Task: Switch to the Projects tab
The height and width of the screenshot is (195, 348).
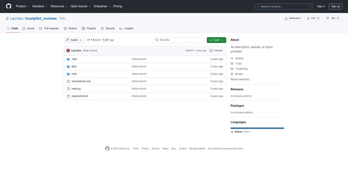Action: [89, 28]
